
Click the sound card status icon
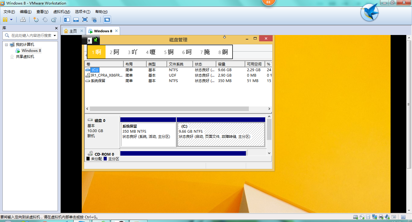tap(387, 217)
